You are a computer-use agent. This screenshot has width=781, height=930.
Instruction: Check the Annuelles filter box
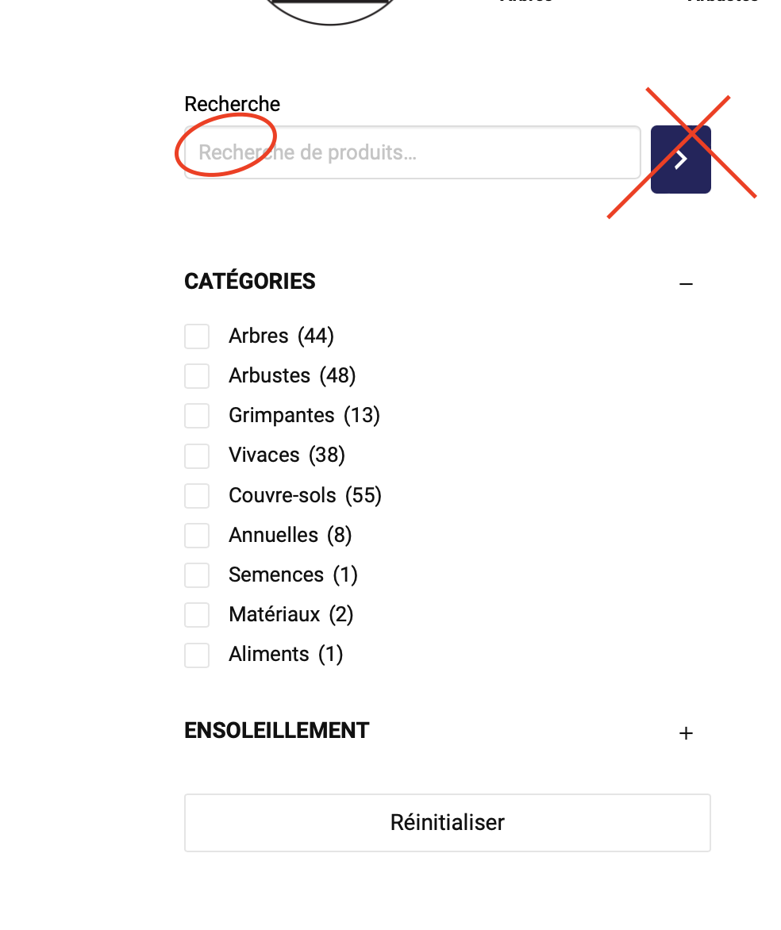[x=197, y=536]
